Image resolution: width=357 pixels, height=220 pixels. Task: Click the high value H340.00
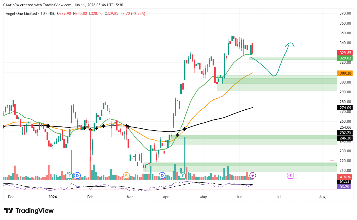point(80,14)
